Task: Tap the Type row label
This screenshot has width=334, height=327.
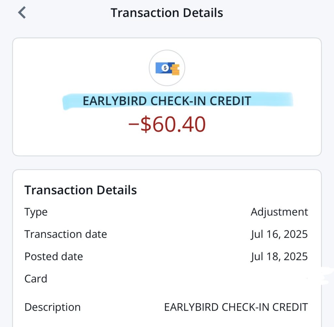Action: click(x=36, y=212)
